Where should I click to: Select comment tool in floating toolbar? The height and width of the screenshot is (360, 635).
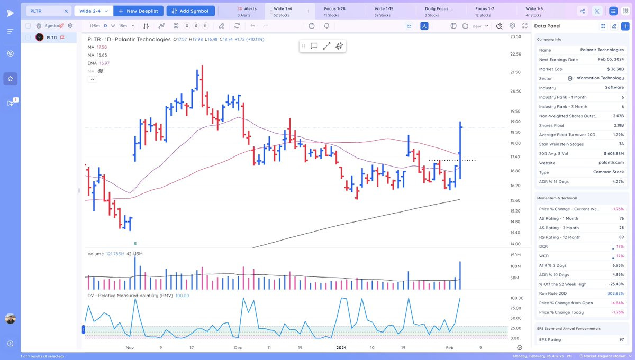pos(314,46)
